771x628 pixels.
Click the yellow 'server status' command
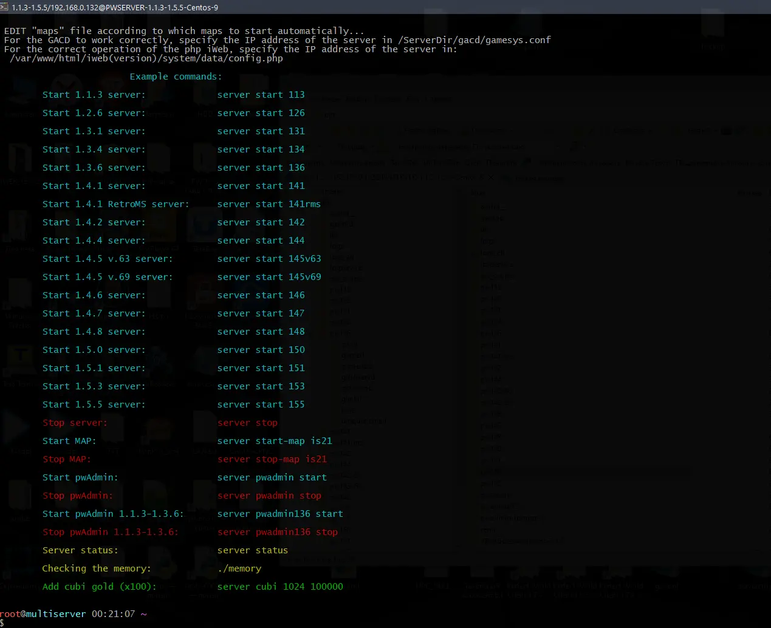253,550
